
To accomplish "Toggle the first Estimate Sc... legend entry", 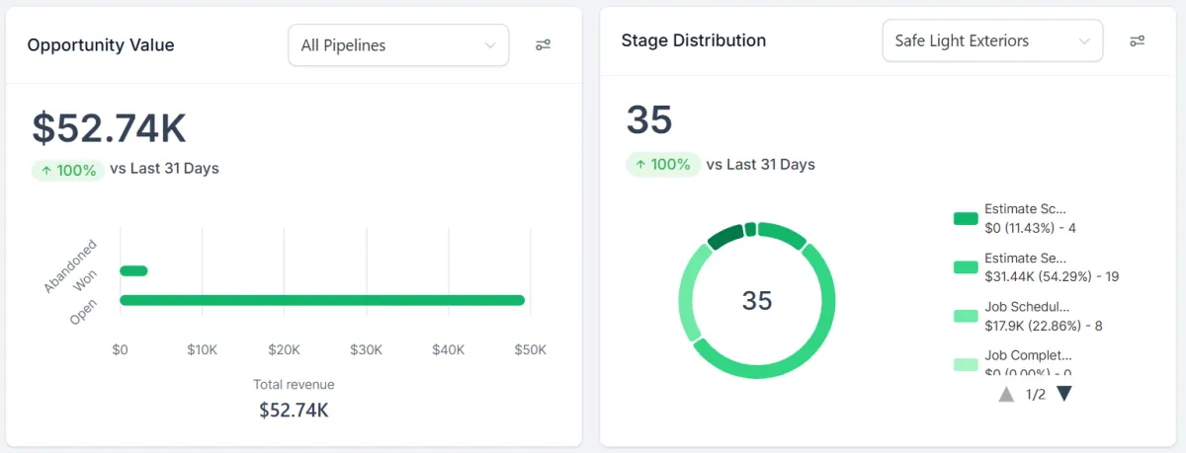I will [x=1024, y=218].
